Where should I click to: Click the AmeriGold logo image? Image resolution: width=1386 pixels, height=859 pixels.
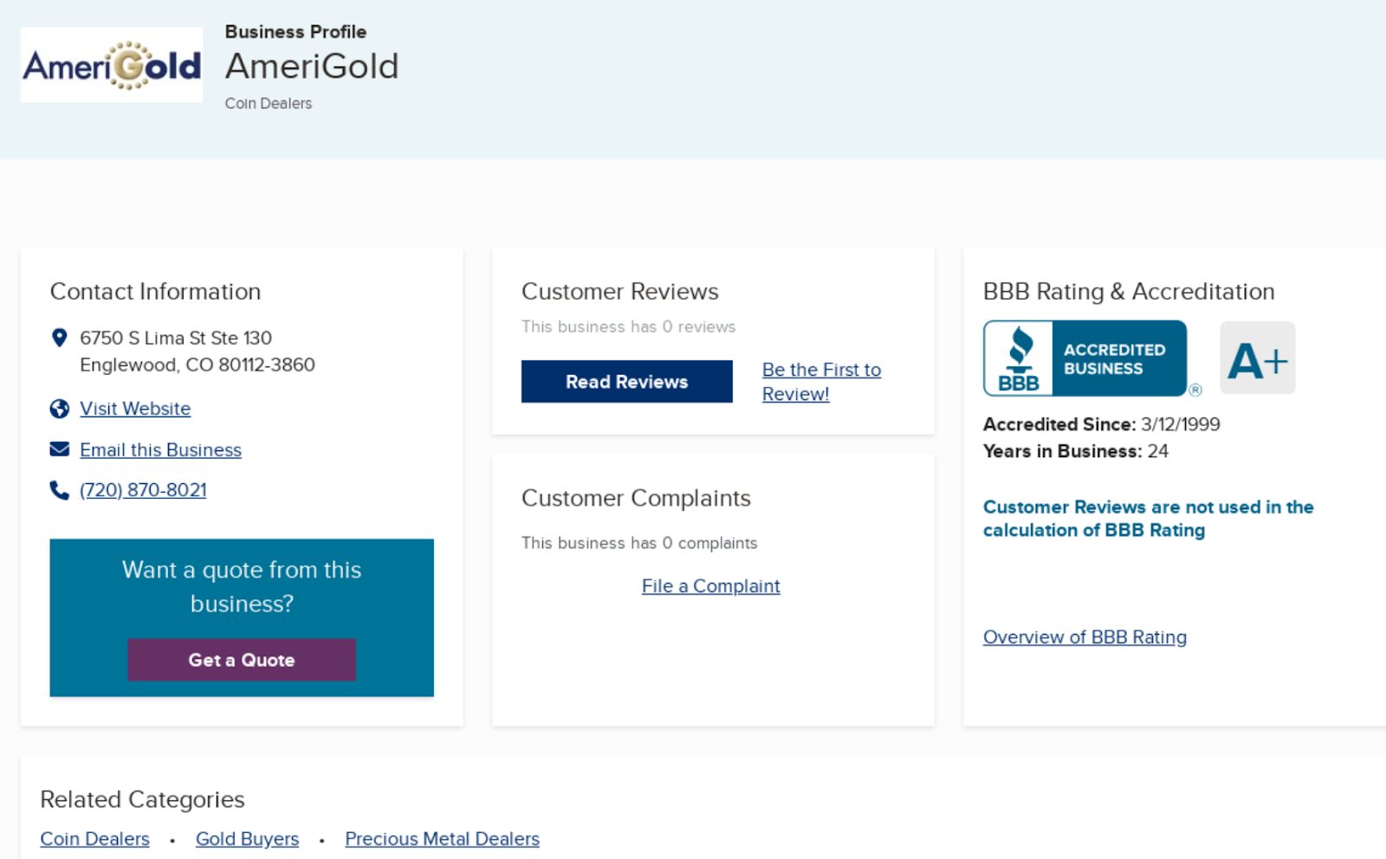tap(112, 65)
